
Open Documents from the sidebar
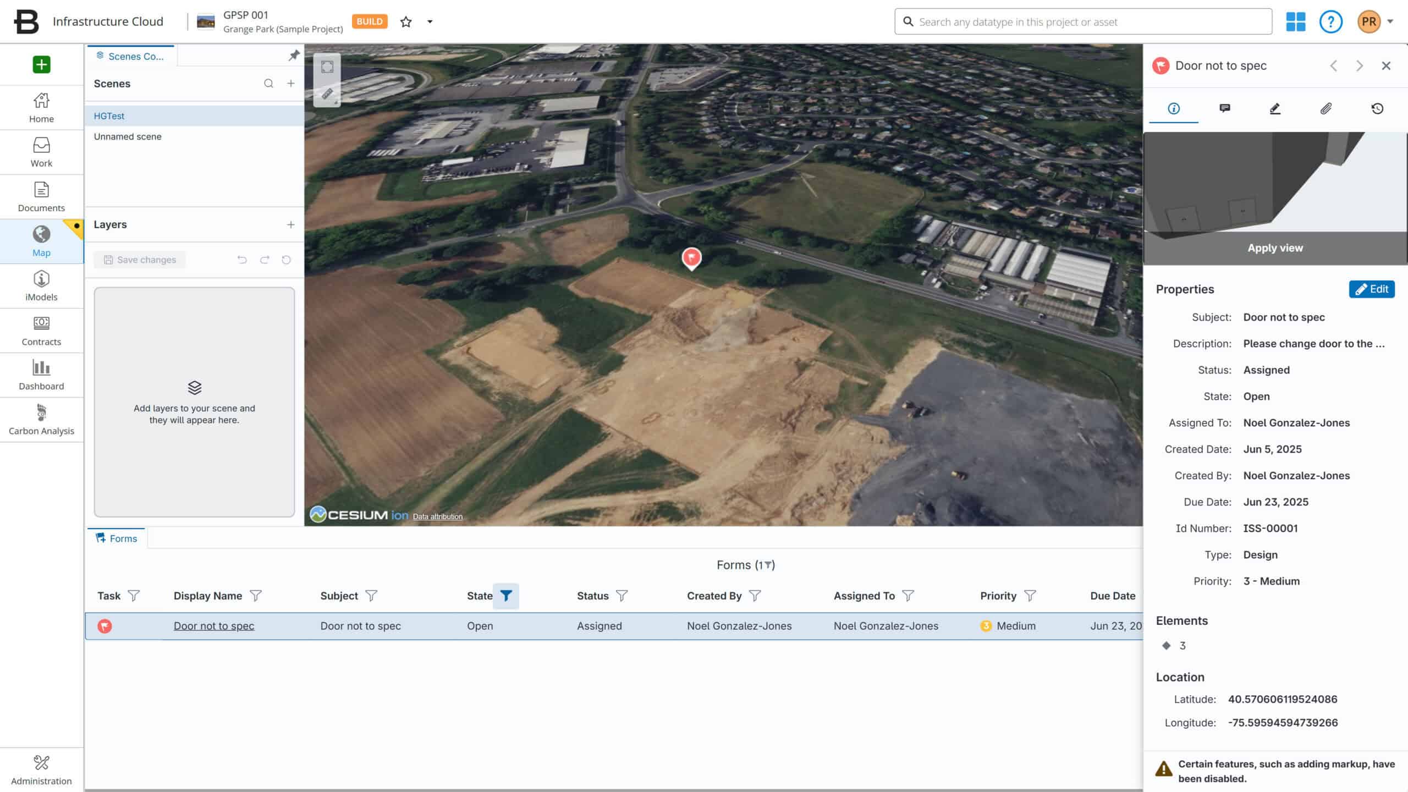click(41, 197)
